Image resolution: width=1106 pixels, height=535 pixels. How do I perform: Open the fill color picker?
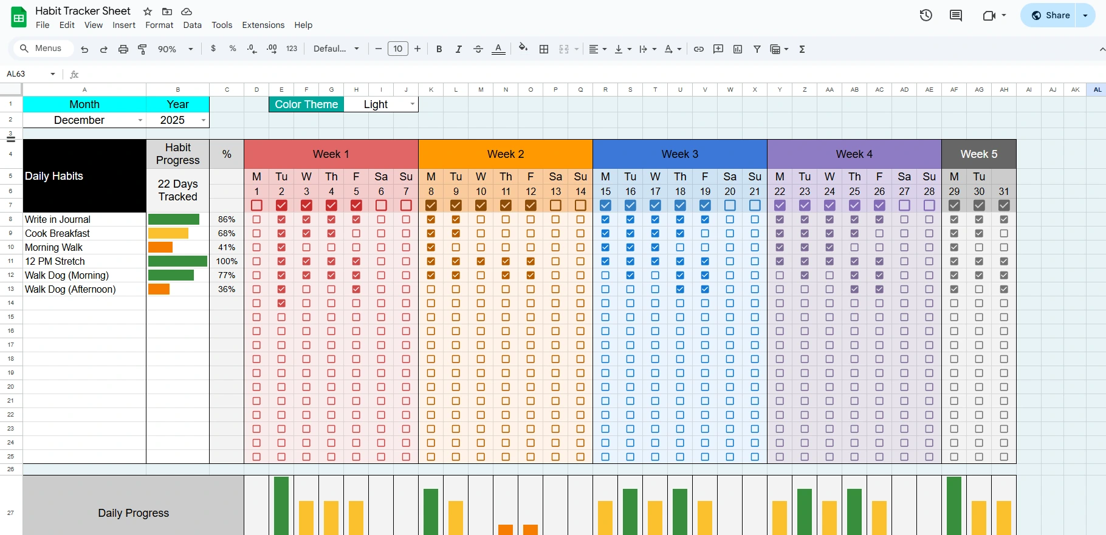(523, 49)
